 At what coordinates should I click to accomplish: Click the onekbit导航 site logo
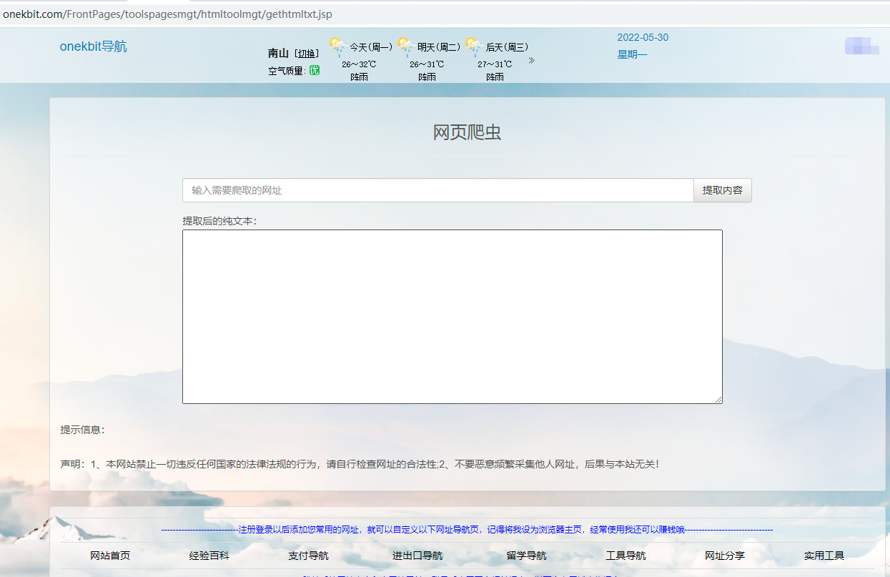94,46
